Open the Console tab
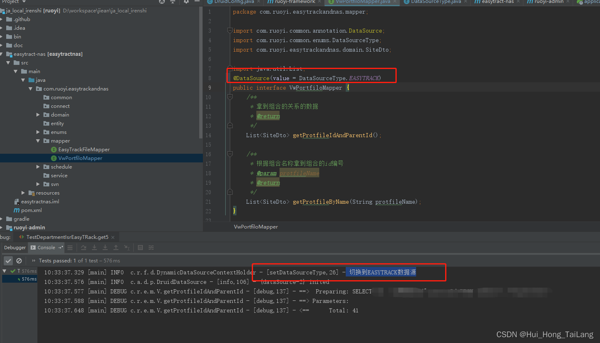600x343 pixels. (x=46, y=248)
